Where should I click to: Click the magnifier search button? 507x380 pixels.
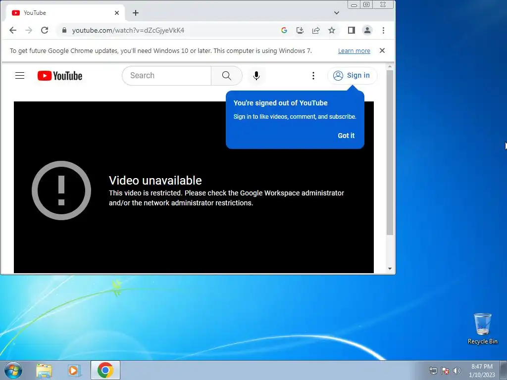click(227, 76)
